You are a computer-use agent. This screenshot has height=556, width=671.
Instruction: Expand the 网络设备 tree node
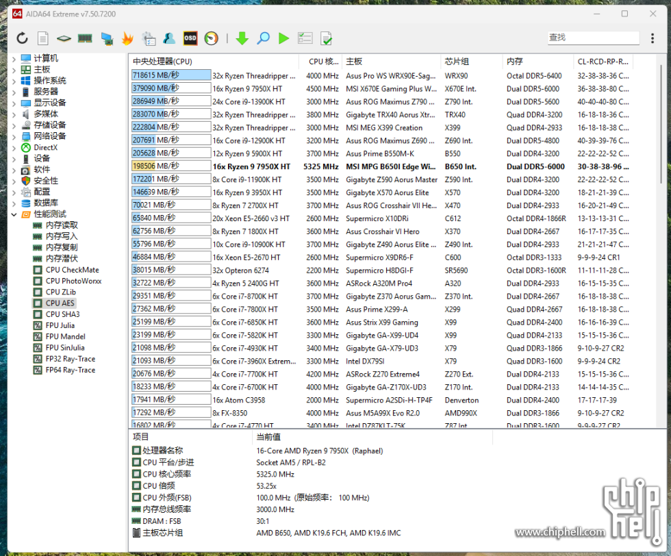point(14,136)
